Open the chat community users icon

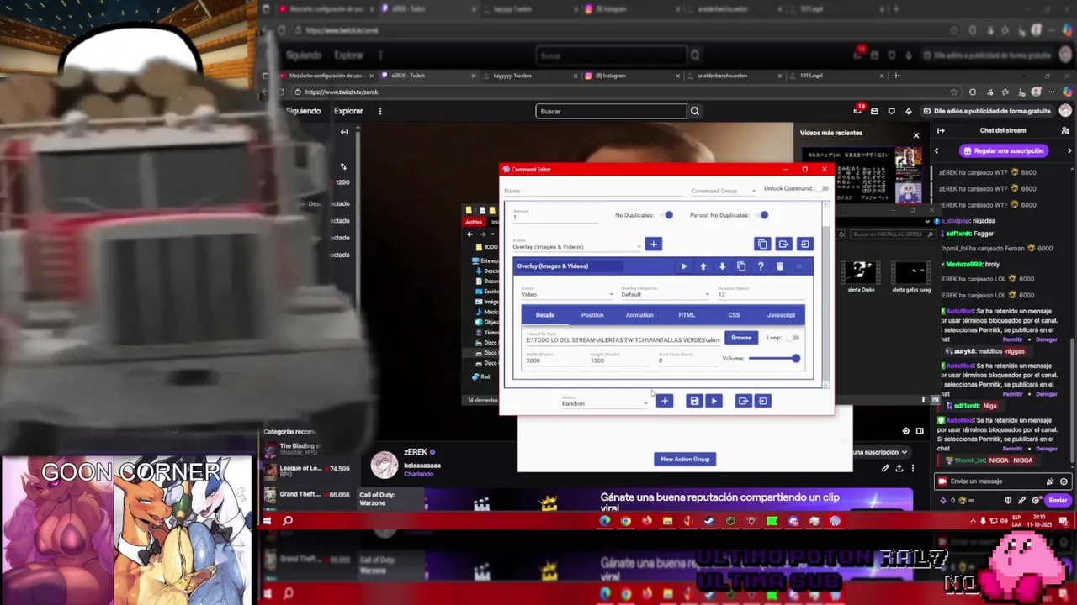[x=1065, y=130]
